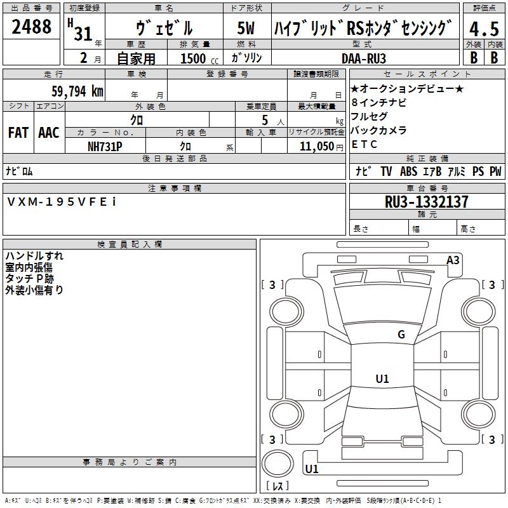Click the 譲渡書類期限 header

pyautogui.click(x=316, y=74)
